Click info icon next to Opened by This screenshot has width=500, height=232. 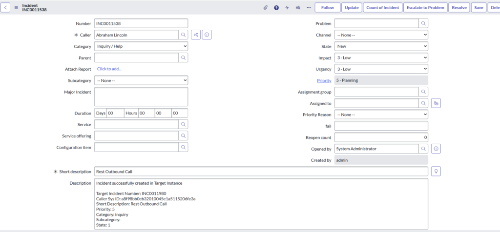436,149
